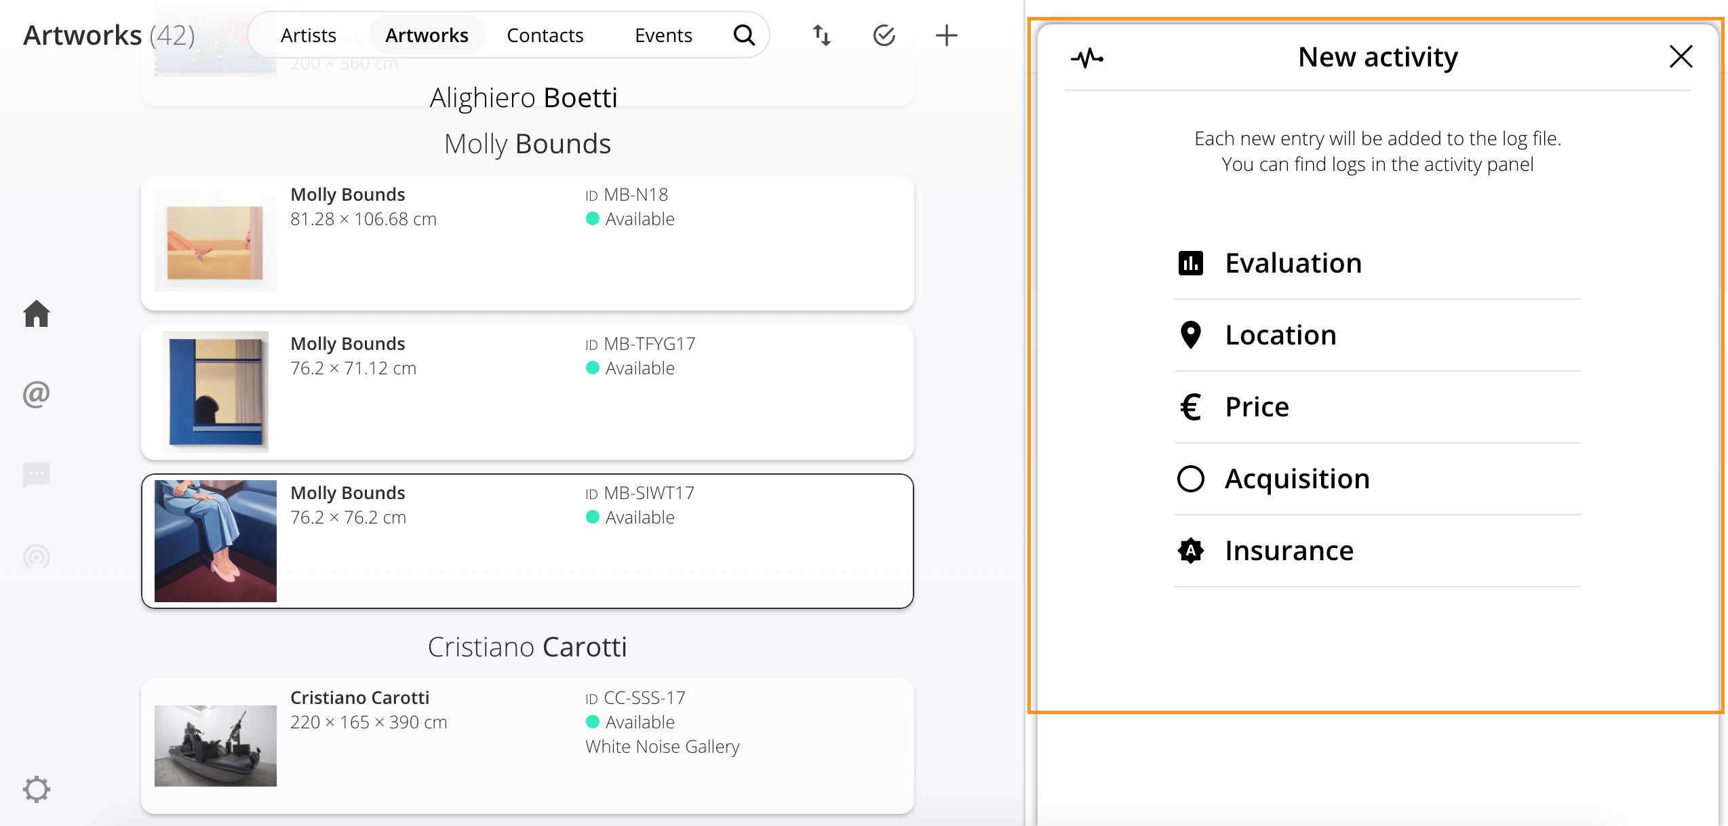The image size is (1728, 826).
Task: Open artwork thumbnail MB-N18 bathtub painting
Action: (x=216, y=243)
